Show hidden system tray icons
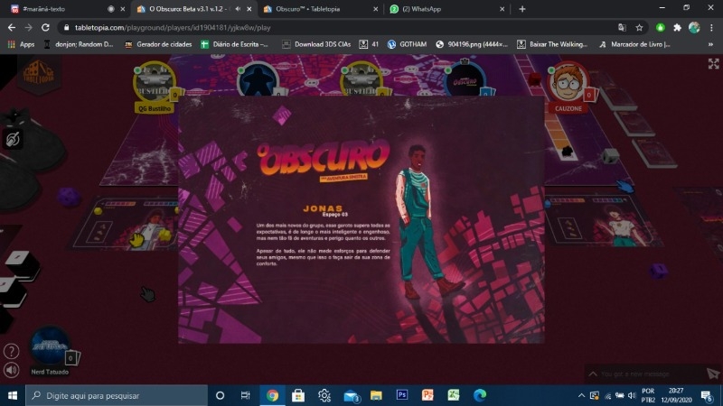The width and height of the screenshot is (723, 406). [x=581, y=395]
